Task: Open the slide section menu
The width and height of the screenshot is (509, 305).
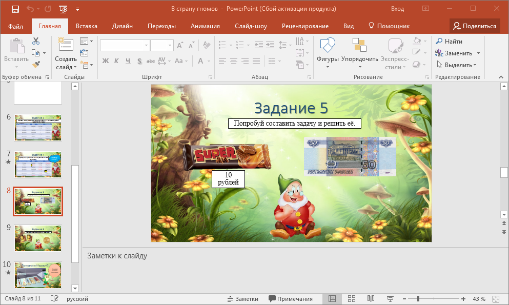Action: (86, 65)
